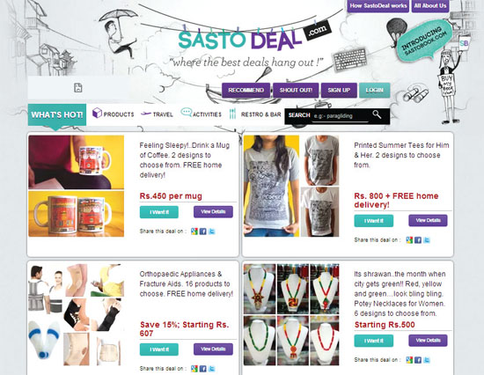Share orthopaedic deal on Google icon
This screenshot has width=484, height=375.
(194, 368)
